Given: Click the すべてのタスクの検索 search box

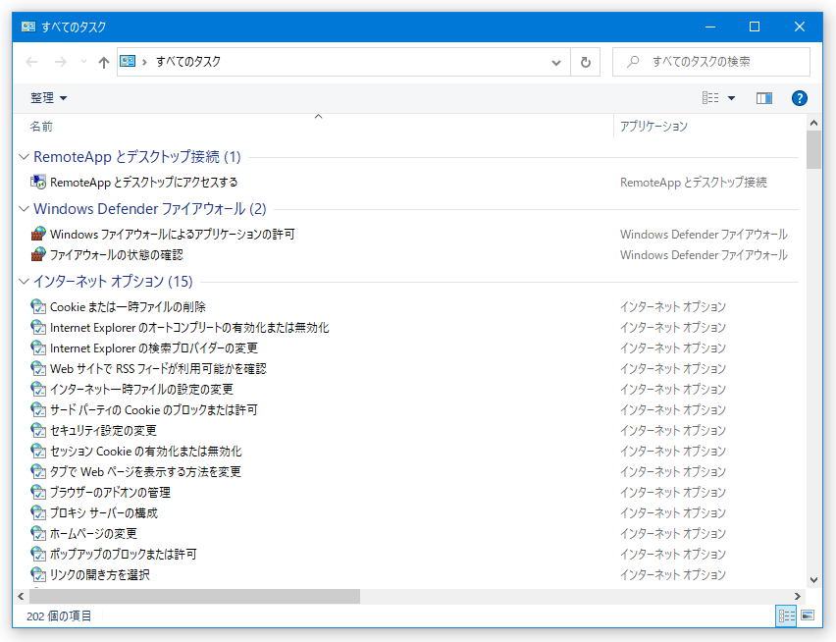Looking at the screenshot, I should click(711, 62).
